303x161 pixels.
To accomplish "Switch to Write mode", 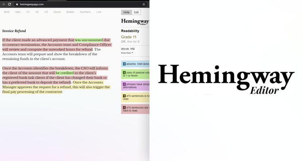I will pyautogui.click(x=126, y=12).
